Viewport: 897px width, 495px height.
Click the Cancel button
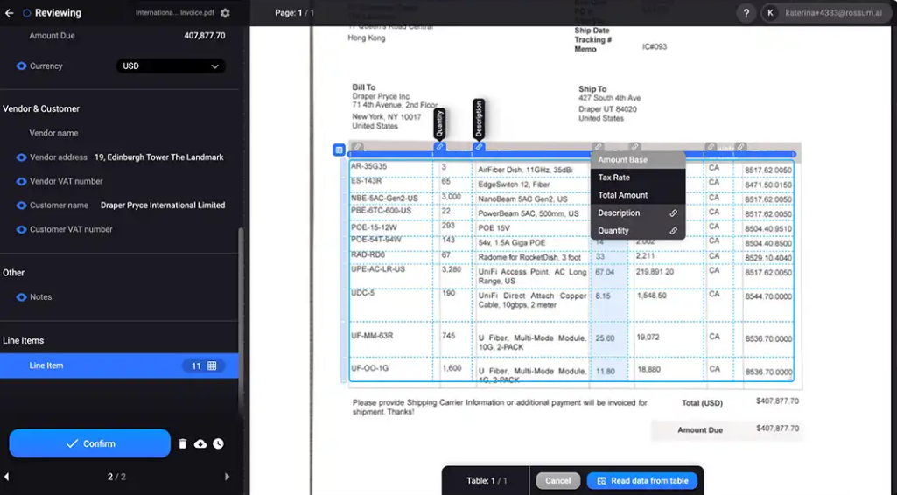pos(557,481)
